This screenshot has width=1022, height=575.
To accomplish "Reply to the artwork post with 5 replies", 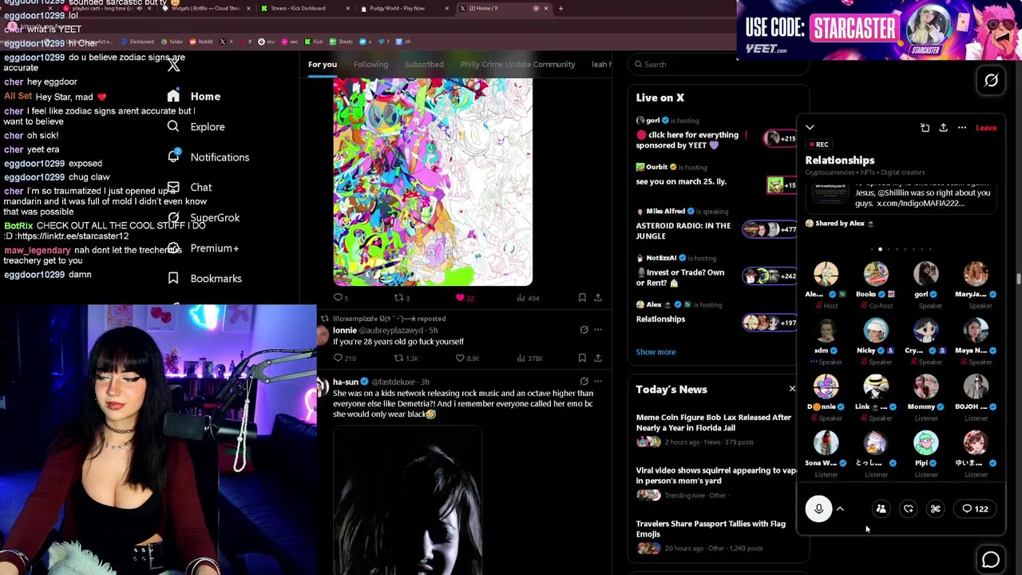I will pos(341,298).
